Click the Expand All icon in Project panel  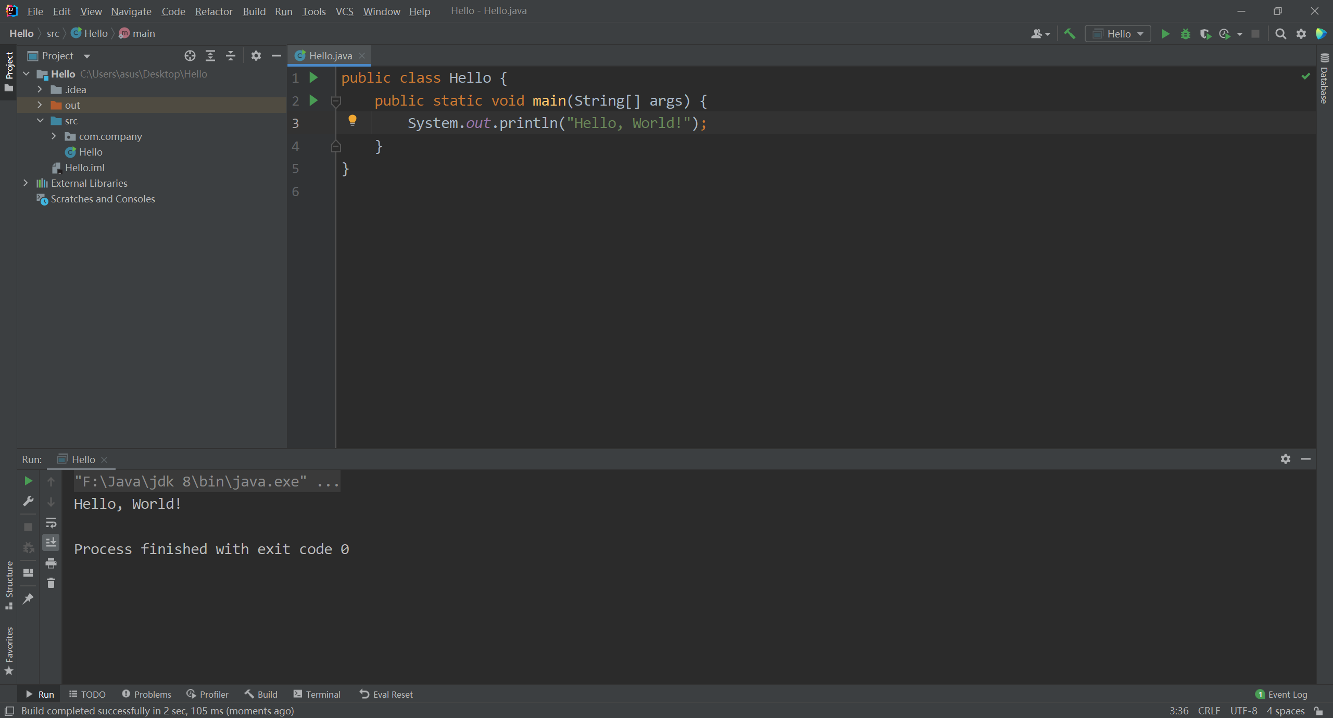pyautogui.click(x=210, y=56)
